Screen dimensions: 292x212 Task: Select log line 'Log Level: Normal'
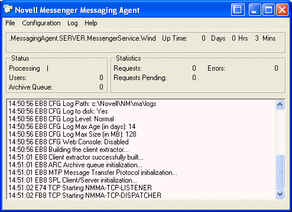(x=61, y=119)
